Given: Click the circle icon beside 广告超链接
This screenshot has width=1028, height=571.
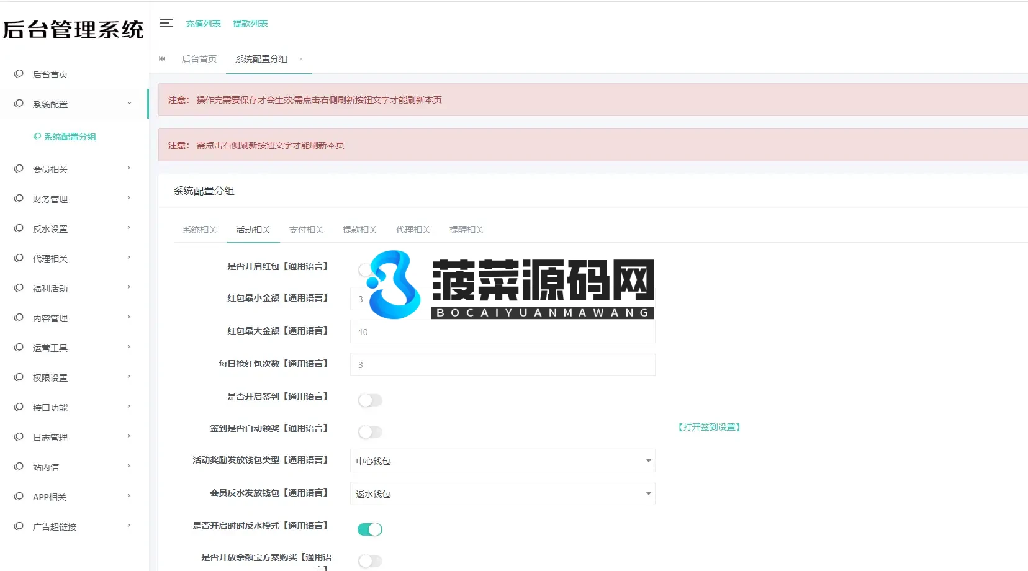Looking at the screenshot, I should [x=19, y=526].
